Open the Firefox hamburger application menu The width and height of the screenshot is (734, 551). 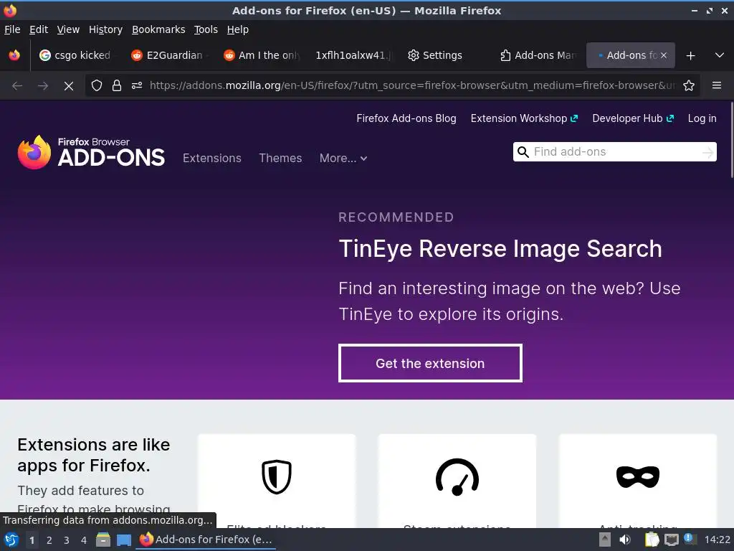pyautogui.click(x=717, y=85)
